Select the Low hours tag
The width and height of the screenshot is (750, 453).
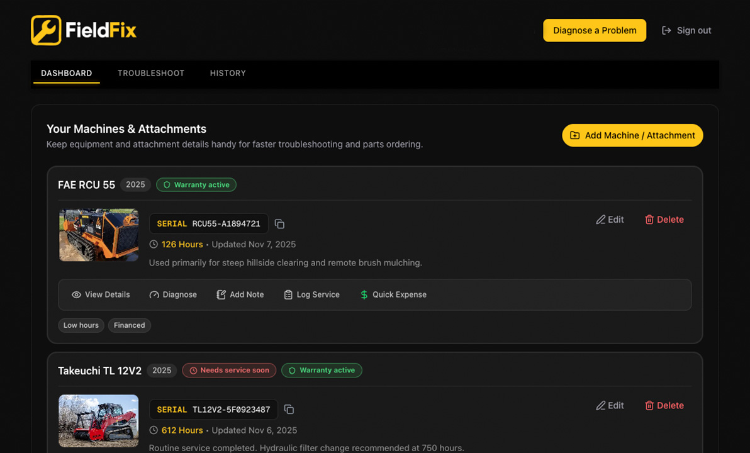tap(81, 325)
